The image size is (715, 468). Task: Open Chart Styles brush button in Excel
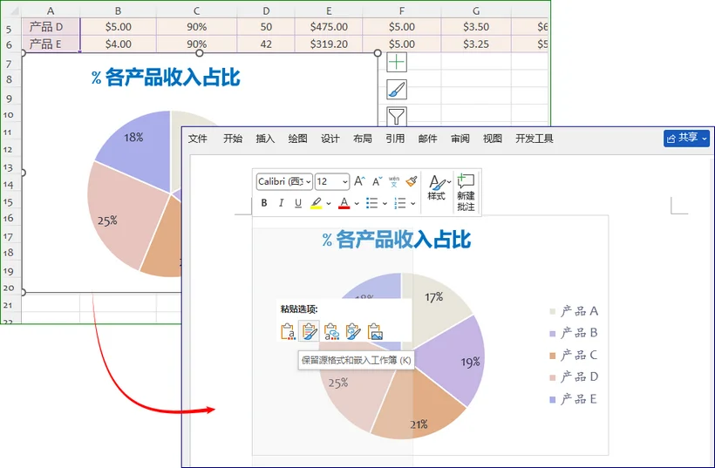pos(396,89)
